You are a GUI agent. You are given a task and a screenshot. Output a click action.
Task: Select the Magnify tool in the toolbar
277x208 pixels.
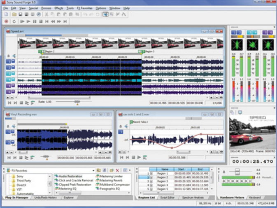coord(112,14)
